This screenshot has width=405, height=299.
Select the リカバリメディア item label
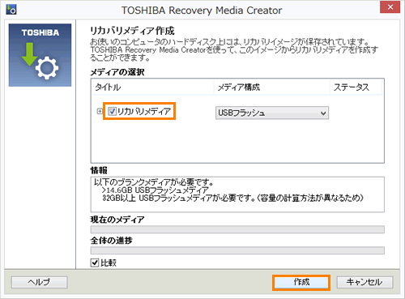(144, 111)
